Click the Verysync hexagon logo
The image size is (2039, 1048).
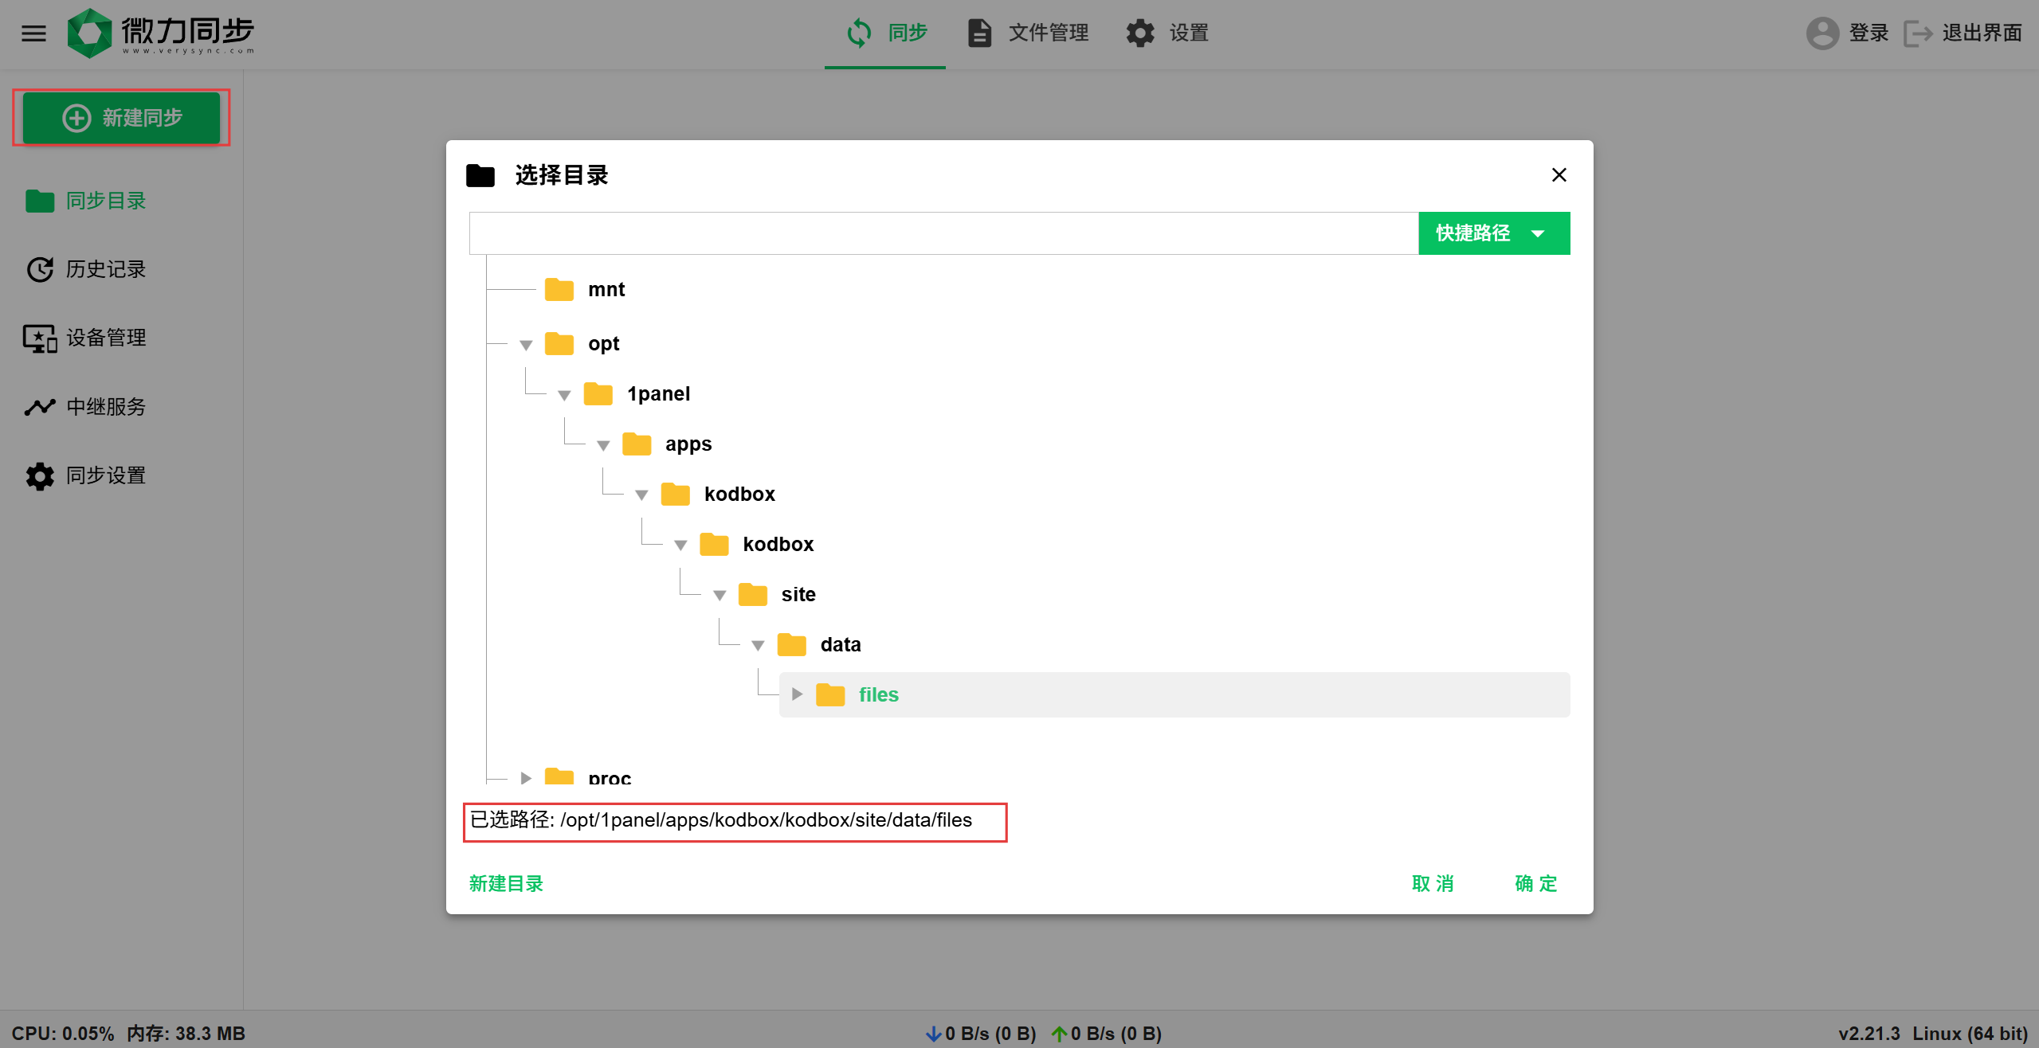[x=89, y=33]
